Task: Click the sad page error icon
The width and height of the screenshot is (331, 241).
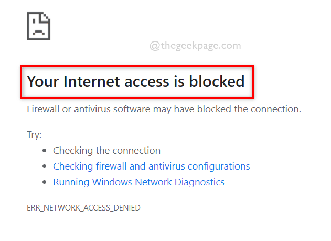Action: pos(38,26)
